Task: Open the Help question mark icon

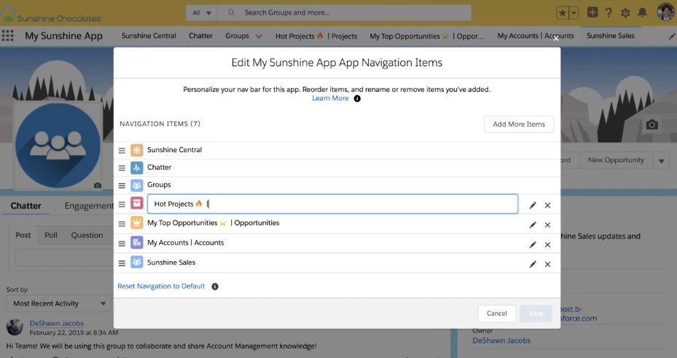Action: (608, 12)
